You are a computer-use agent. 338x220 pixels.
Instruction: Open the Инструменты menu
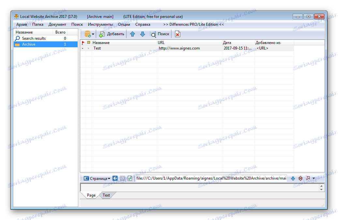point(100,24)
